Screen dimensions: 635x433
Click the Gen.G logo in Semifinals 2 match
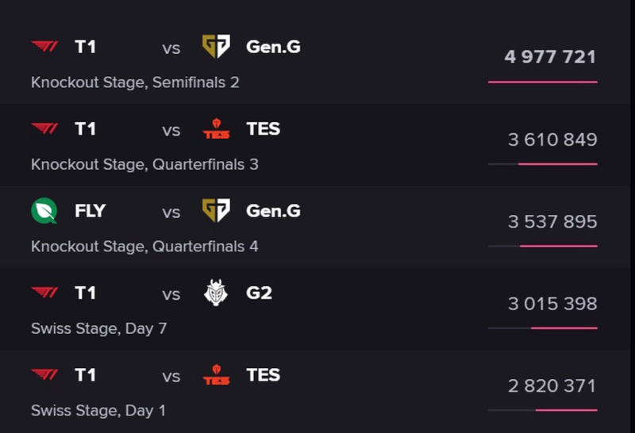coord(215,47)
